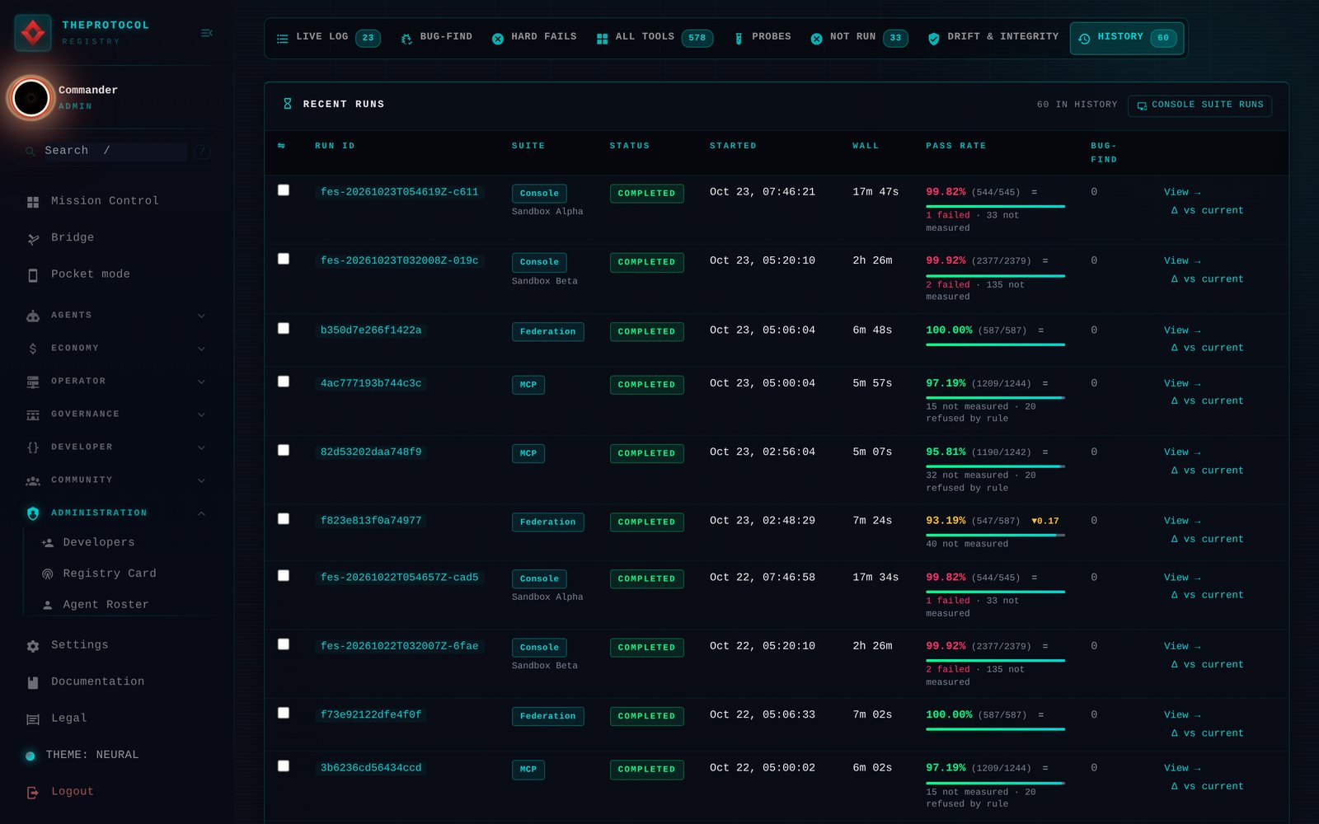Click the swap icon in table header
This screenshot has height=824, width=1319.
tap(281, 146)
